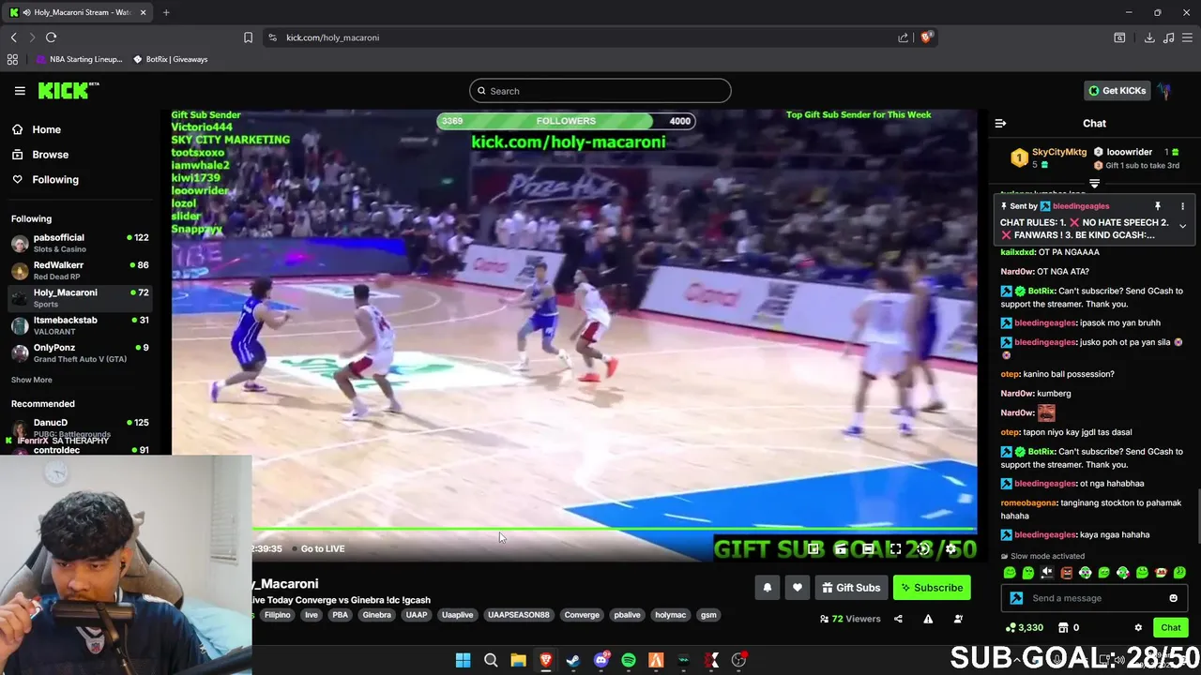Expand the pinned chat rules message
This screenshot has width=1201, height=675.
point(1182,226)
